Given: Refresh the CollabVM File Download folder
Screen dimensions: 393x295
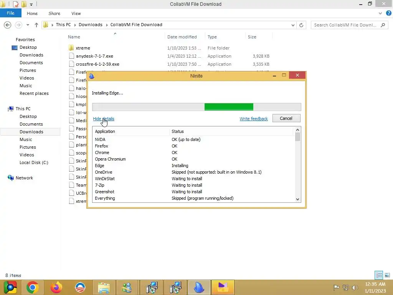Looking at the screenshot, I should pos(301,25).
